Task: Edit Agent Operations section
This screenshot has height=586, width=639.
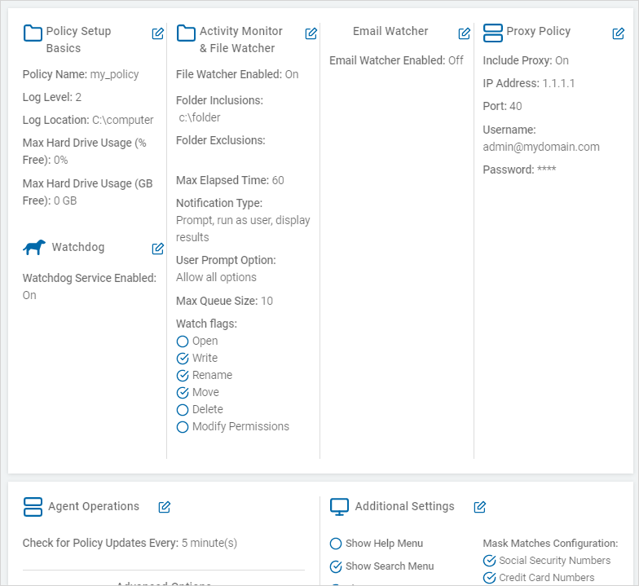Action: [x=165, y=507]
